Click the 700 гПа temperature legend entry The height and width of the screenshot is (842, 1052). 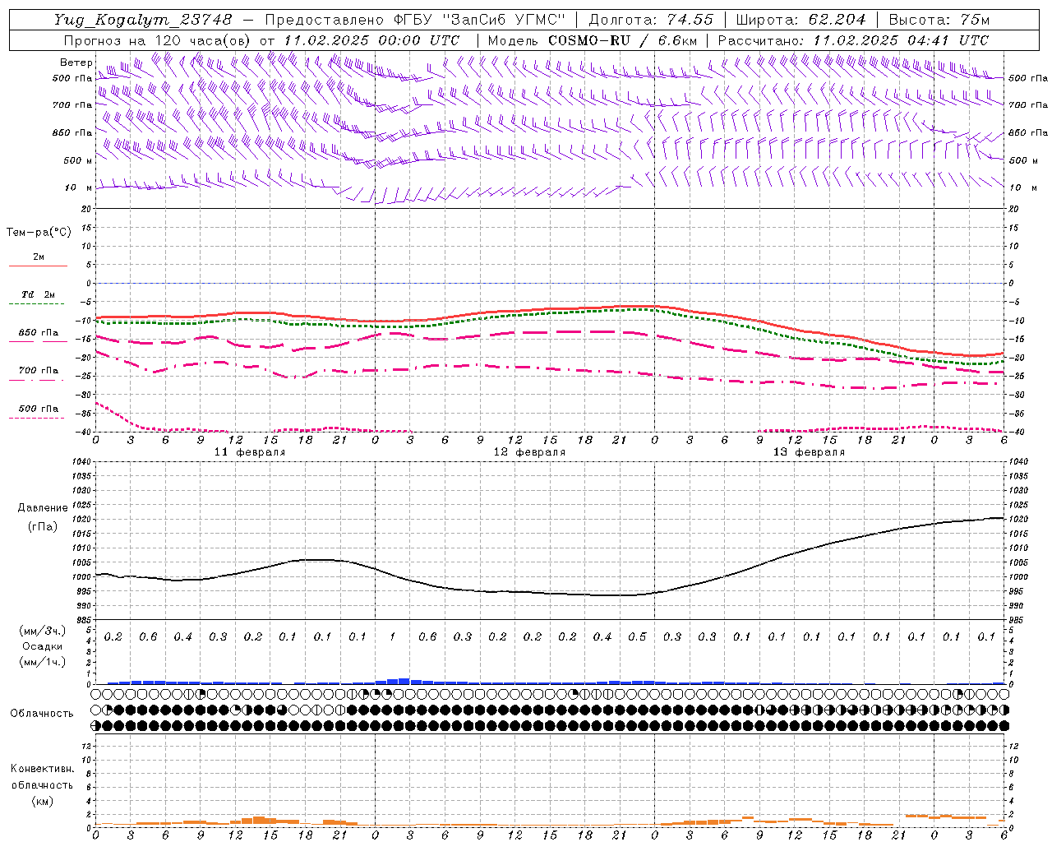click(x=38, y=374)
